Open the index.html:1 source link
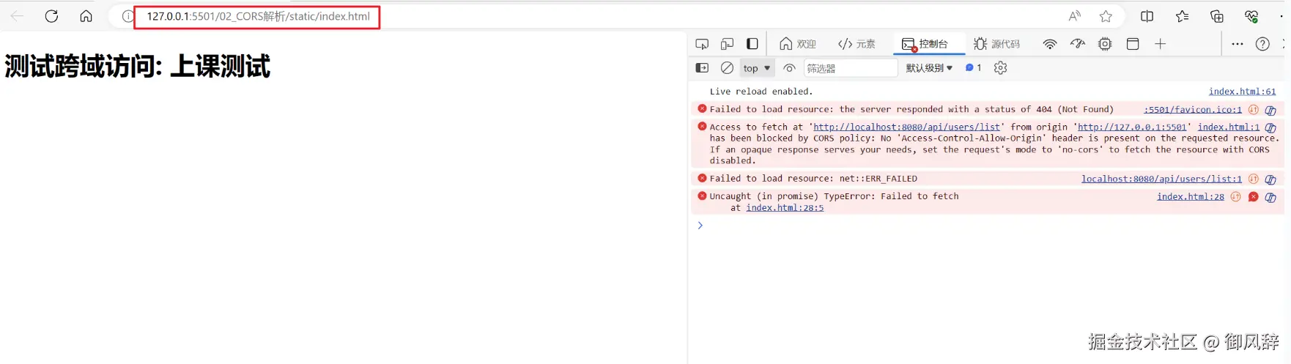The width and height of the screenshot is (1291, 364). [1229, 127]
